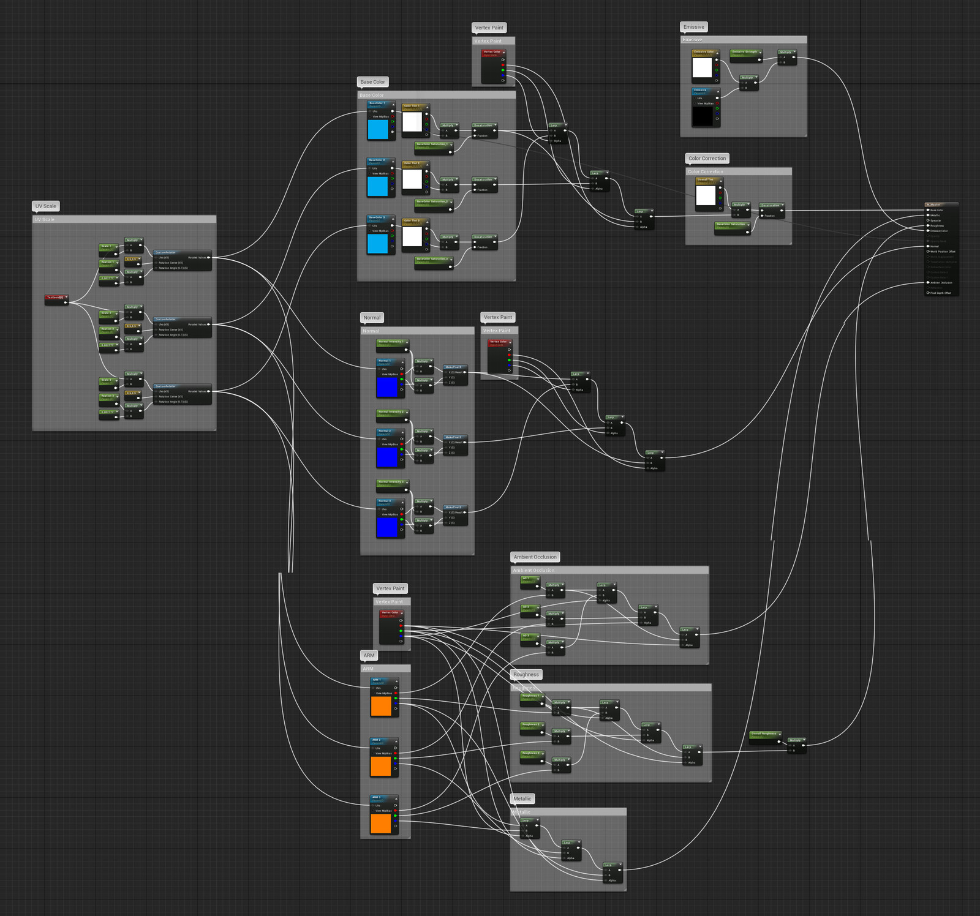This screenshot has height=916, width=980.
Task: Click the Color Tint 2 white swatch
Action: pyautogui.click(x=412, y=179)
